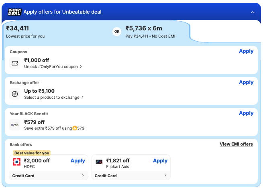Click the WOW! DEAL badge icon
Image resolution: width=263 pixels, height=188 pixels.
[14, 12]
